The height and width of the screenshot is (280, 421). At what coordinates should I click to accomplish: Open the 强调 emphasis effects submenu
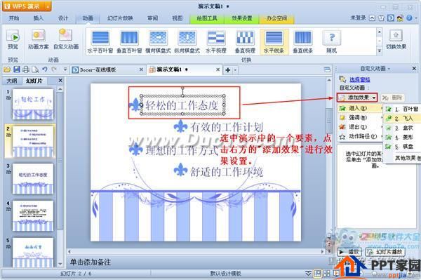click(x=361, y=118)
